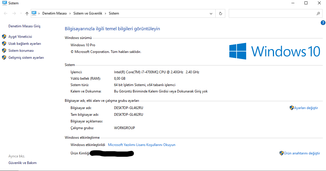Open Sistem koruması settings
The width and height of the screenshot is (326, 171).
pyautogui.click(x=21, y=51)
